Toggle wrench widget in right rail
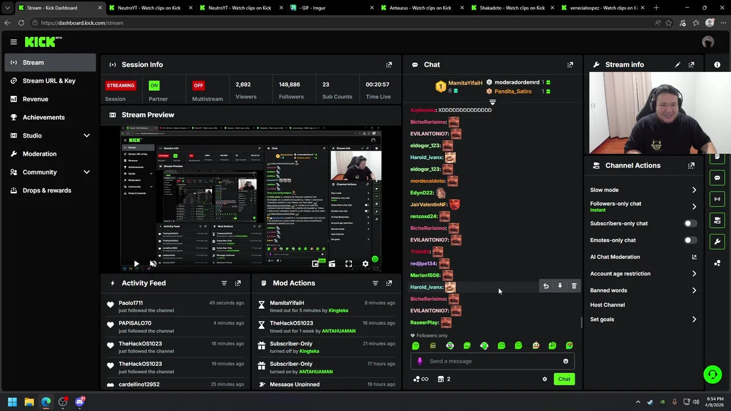 717,241
